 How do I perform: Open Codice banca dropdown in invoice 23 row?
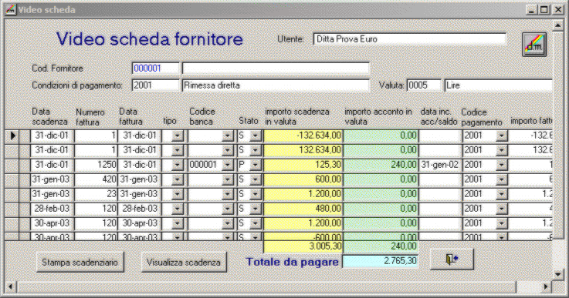tap(228, 195)
